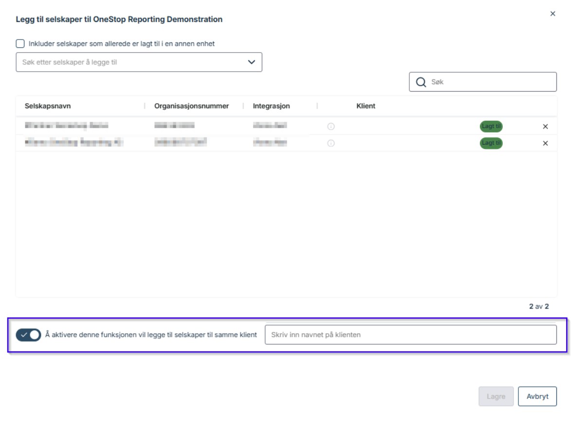Remove the second company row
Image resolution: width=588 pixels, height=423 pixels.
pyautogui.click(x=545, y=143)
